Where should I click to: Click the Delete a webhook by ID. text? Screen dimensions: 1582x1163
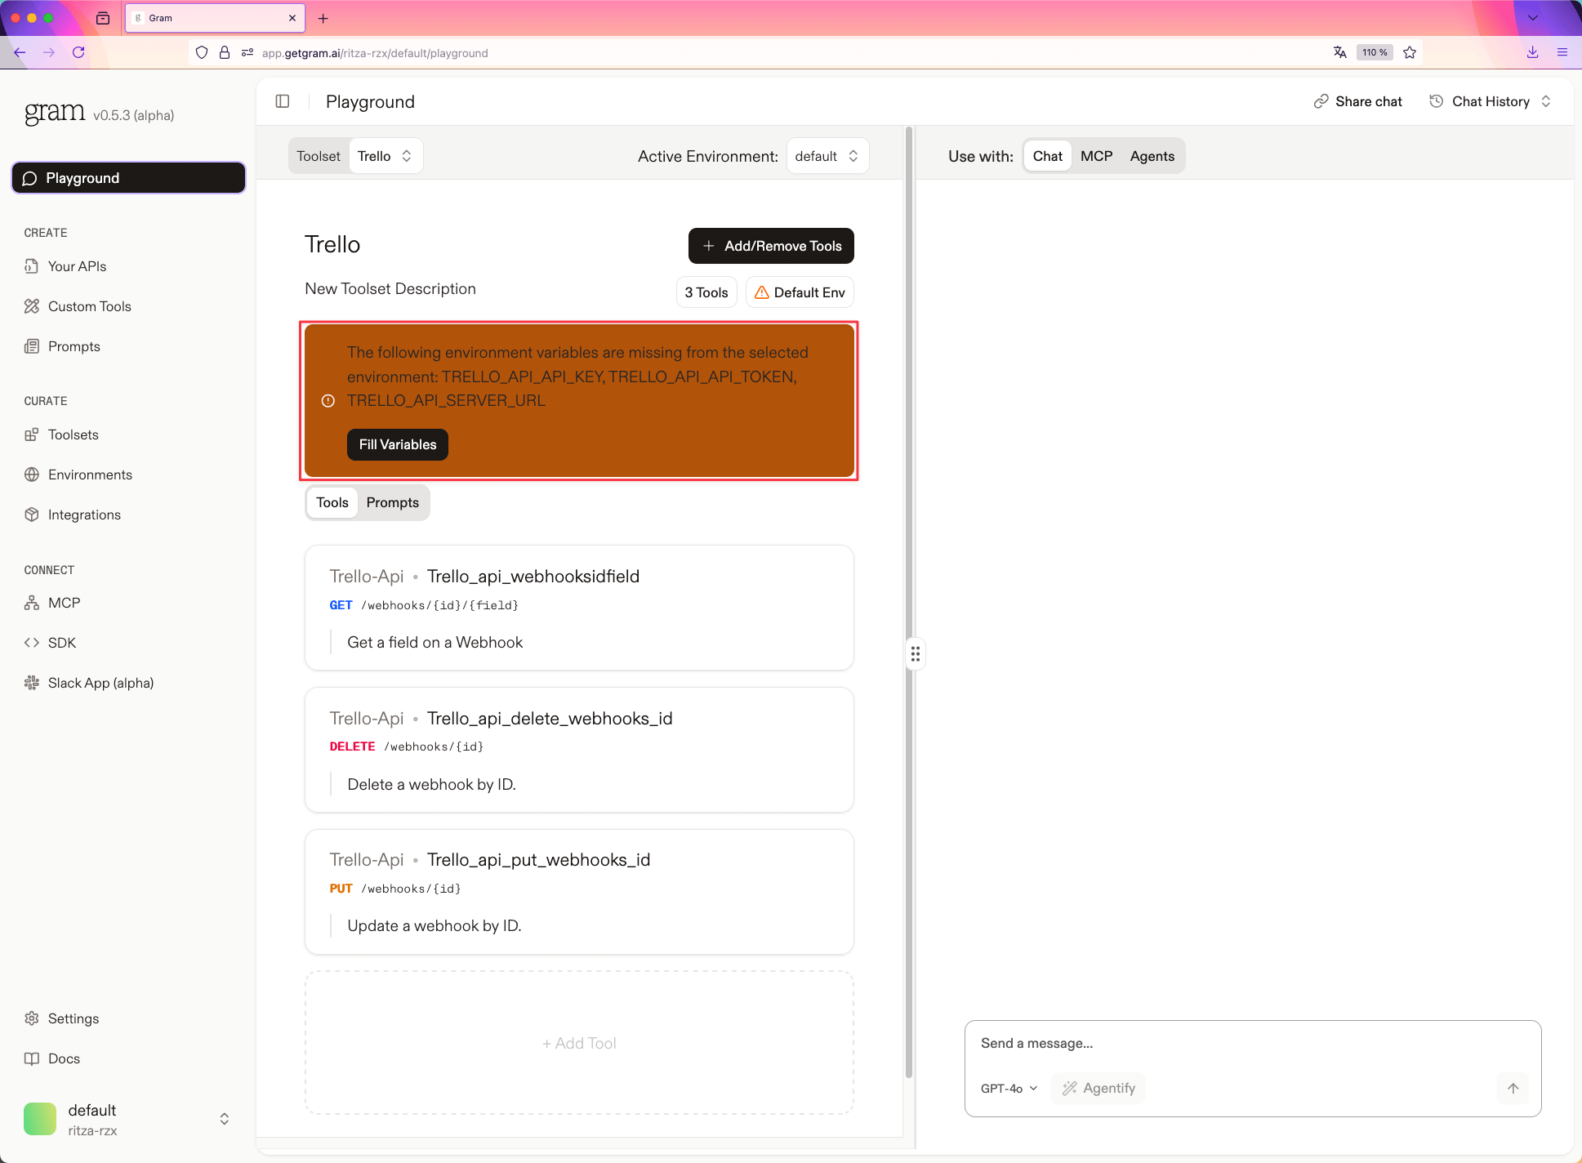click(x=432, y=784)
